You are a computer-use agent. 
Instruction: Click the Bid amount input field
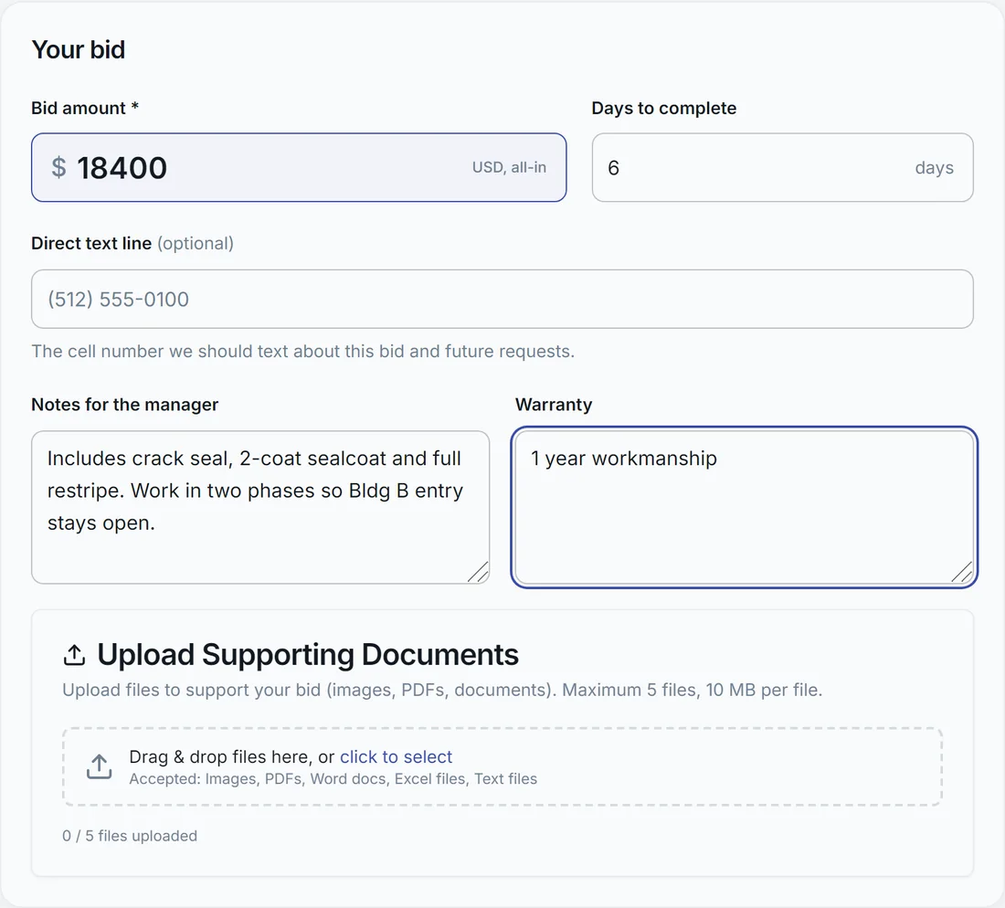(299, 167)
